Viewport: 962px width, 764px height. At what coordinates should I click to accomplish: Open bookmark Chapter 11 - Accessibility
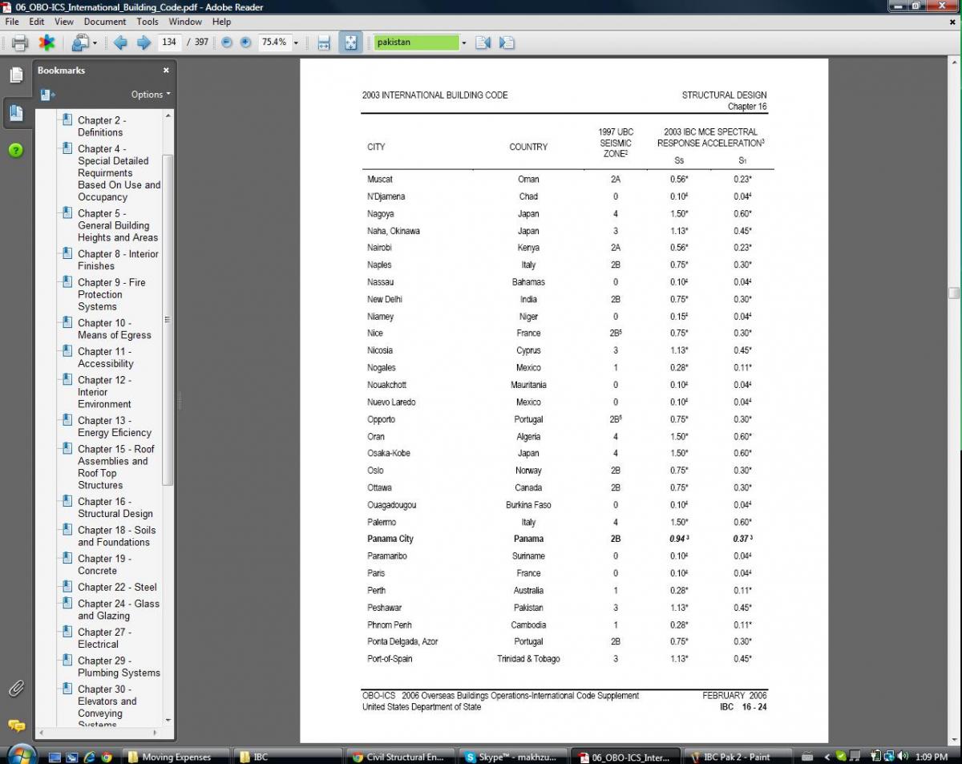(x=105, y=358)
